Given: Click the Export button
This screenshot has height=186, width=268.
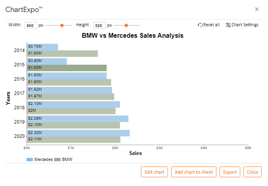Looking at the screenshot, I should click(230, 172).
